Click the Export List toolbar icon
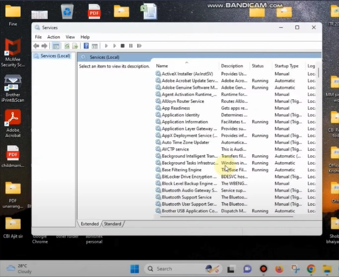Image resolution: width=339 pixels, height=277 pixels. (75, 46)
